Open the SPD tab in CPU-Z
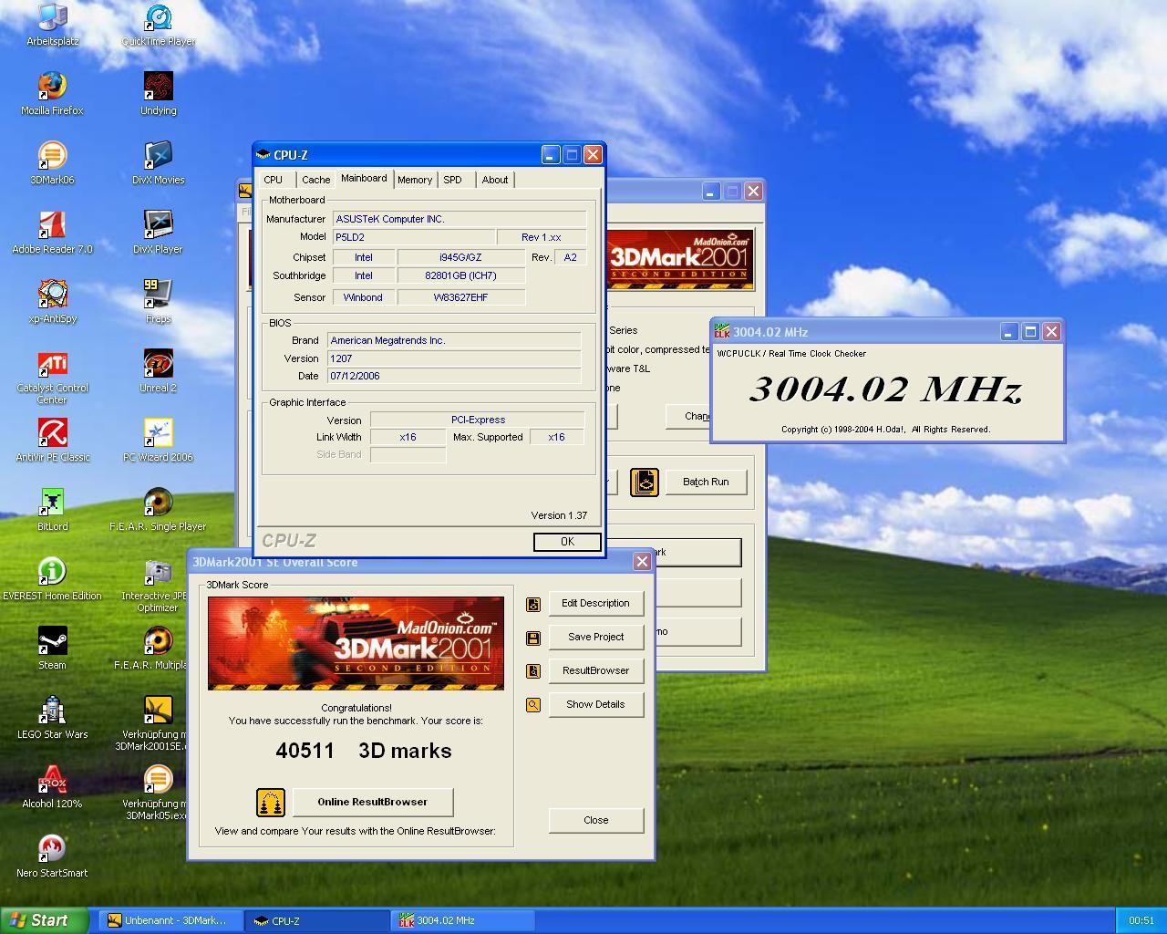 (x=453, y=180)
